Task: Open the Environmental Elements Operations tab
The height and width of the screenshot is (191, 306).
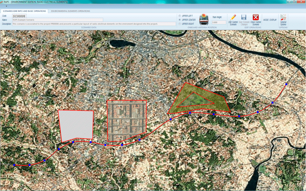Action: click(x=70, y=11)
